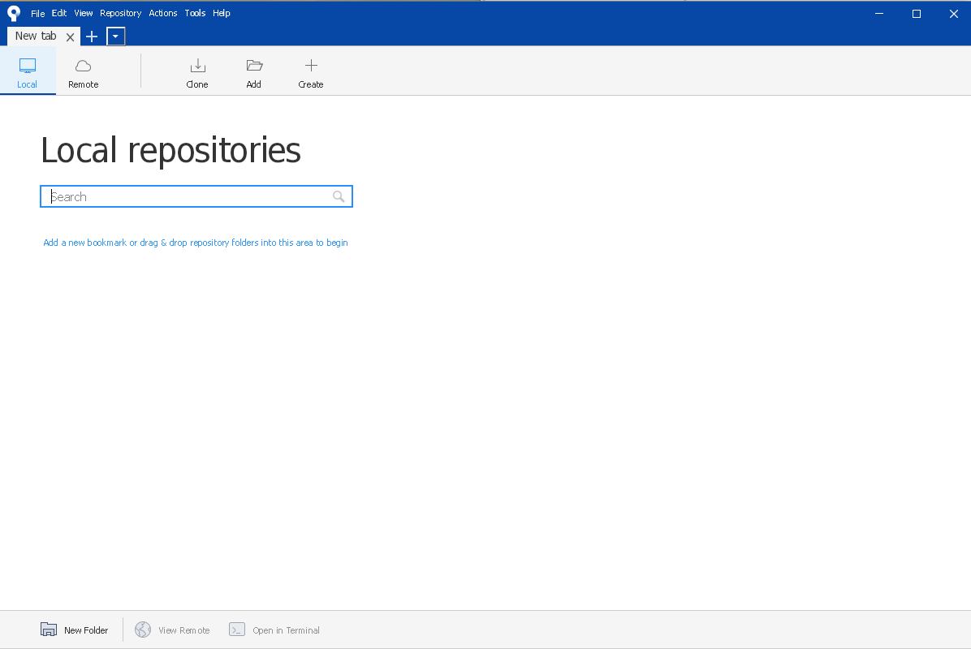Focus the Search repositories input field

click(x=187, y=196)
